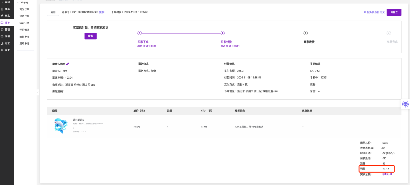Open 商品订单 in the order submenu
This screenshot has width=410, height=185.
click(x=24, y=9)
